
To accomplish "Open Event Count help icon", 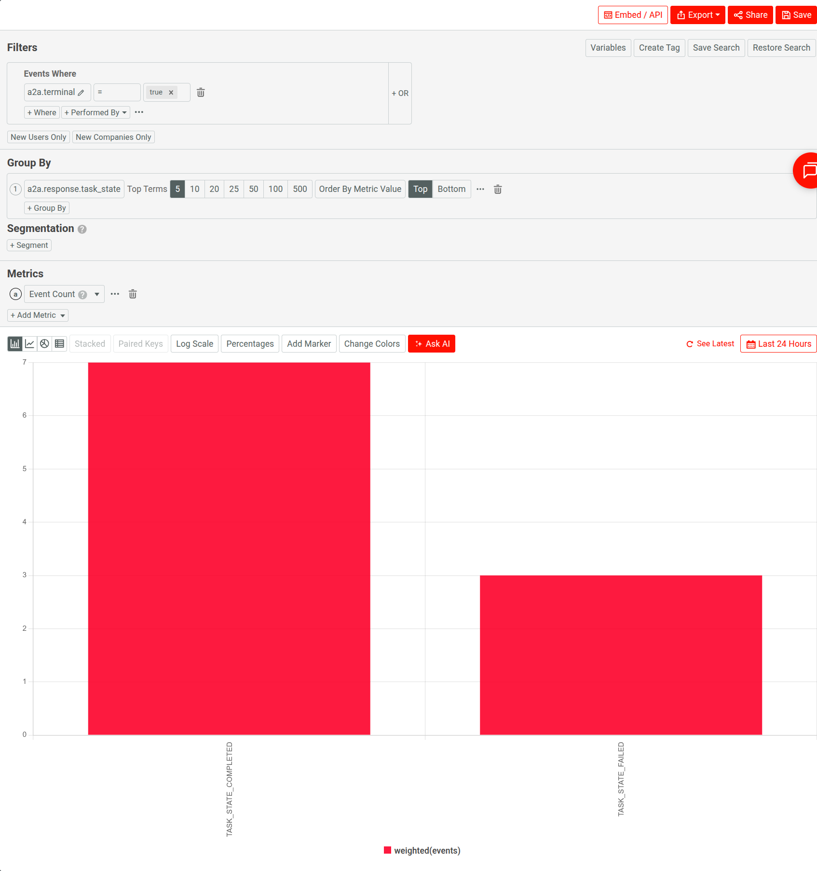I will point(82,295).
